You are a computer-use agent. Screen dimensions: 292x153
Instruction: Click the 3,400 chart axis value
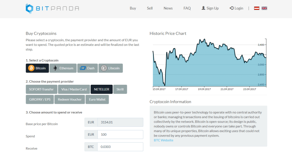[x=261, y=45]
